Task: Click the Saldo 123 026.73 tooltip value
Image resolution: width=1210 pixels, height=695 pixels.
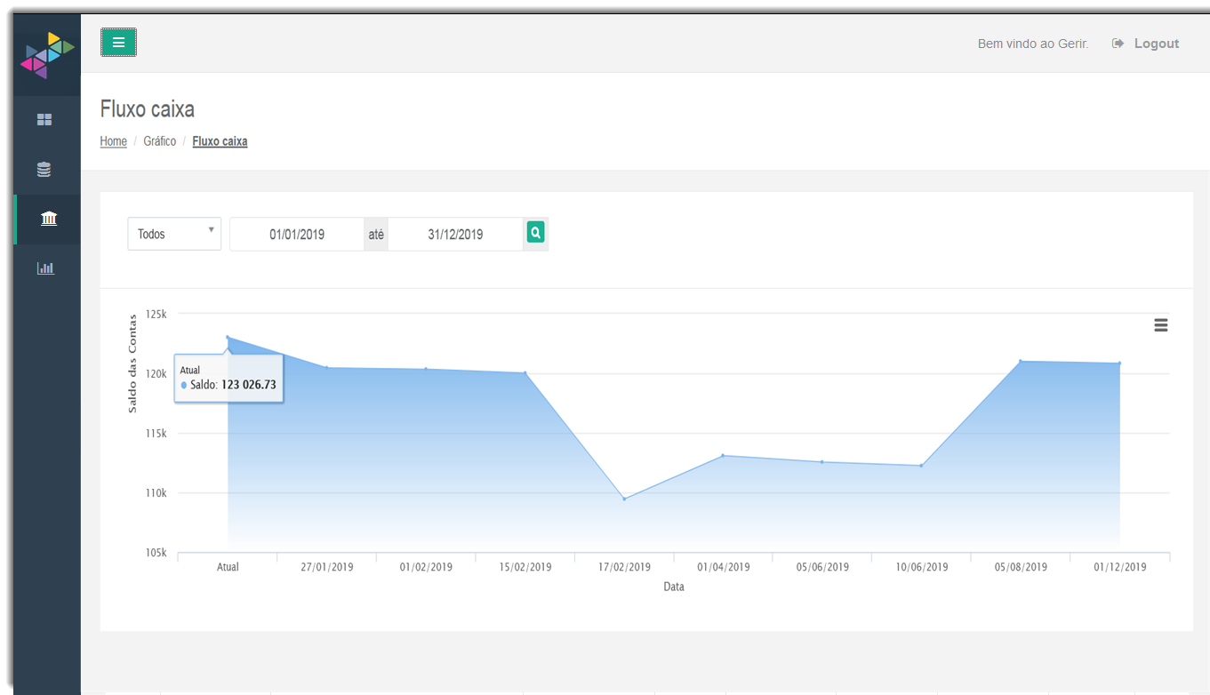Action: tap(249, 385)
